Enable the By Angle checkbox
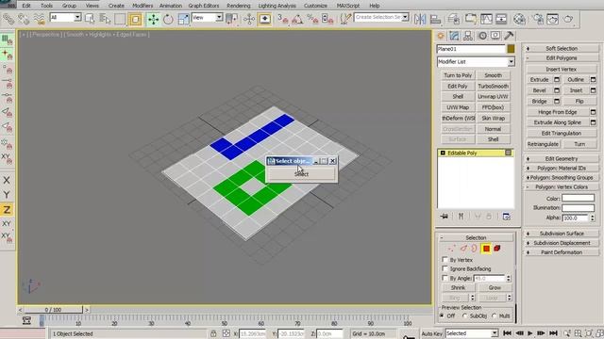This screenshot has width=604, height=339. (x=445, y=278)
